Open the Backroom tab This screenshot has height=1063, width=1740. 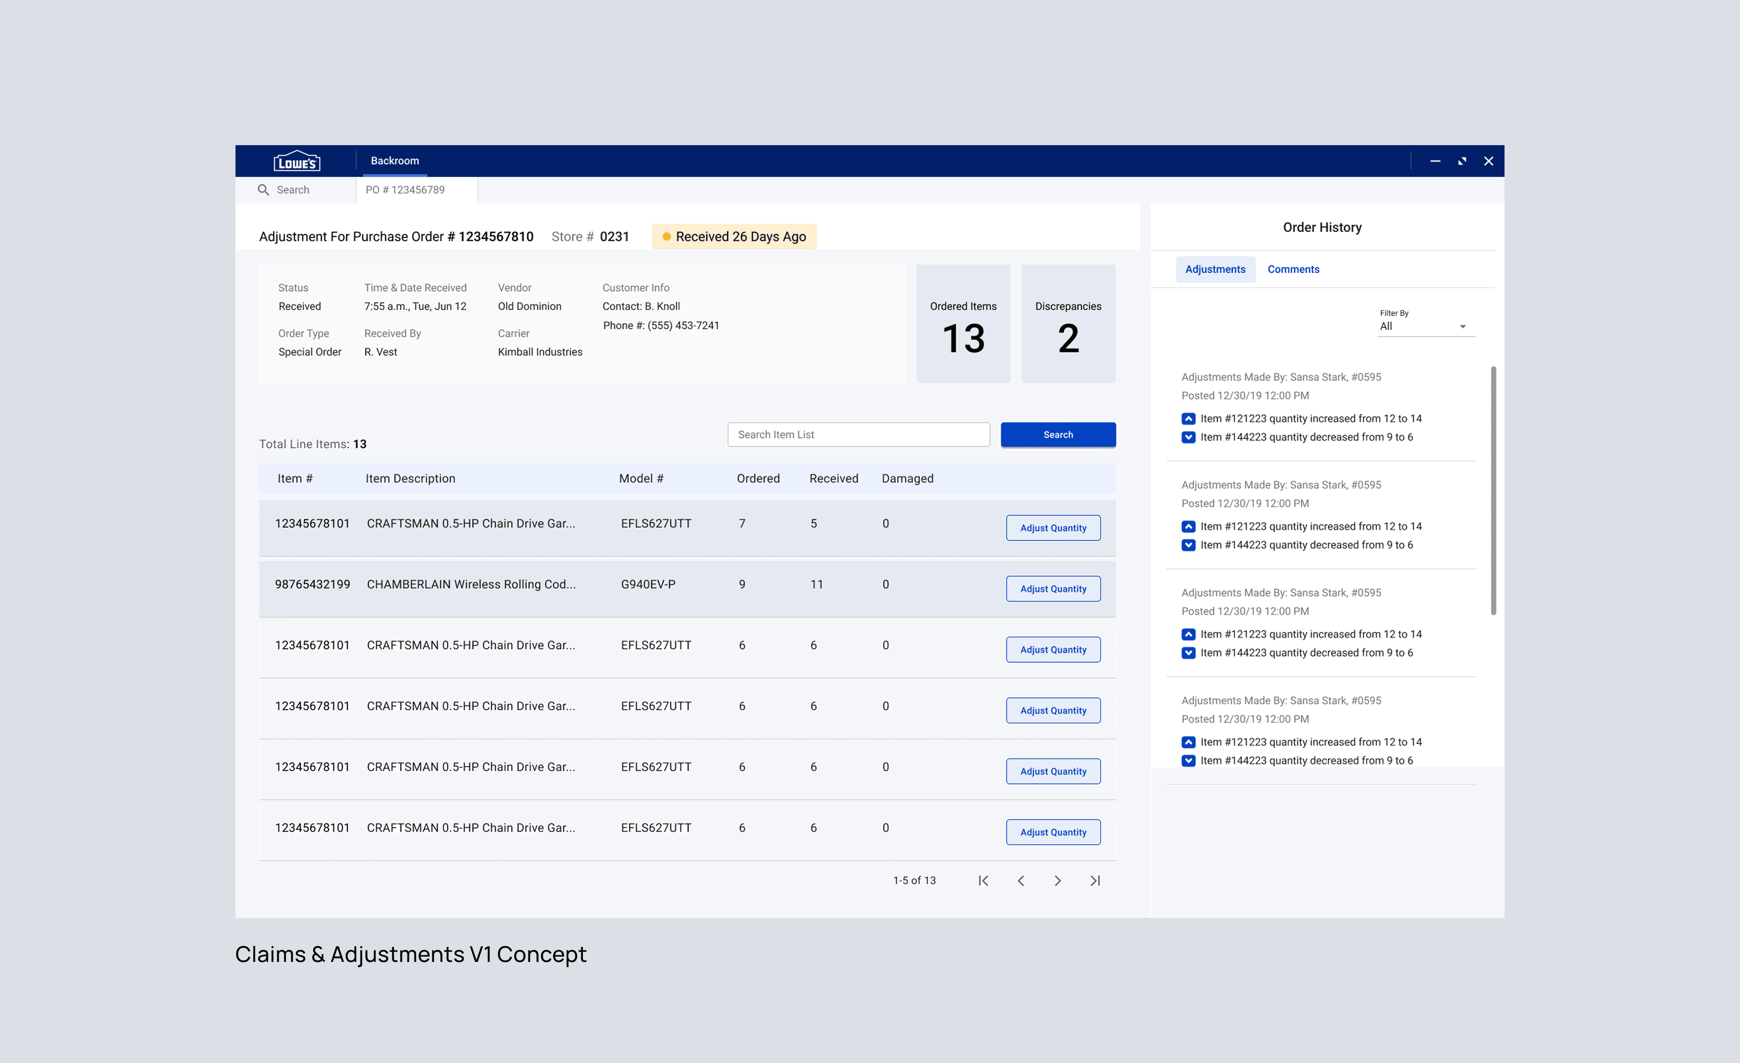point(395,161)
